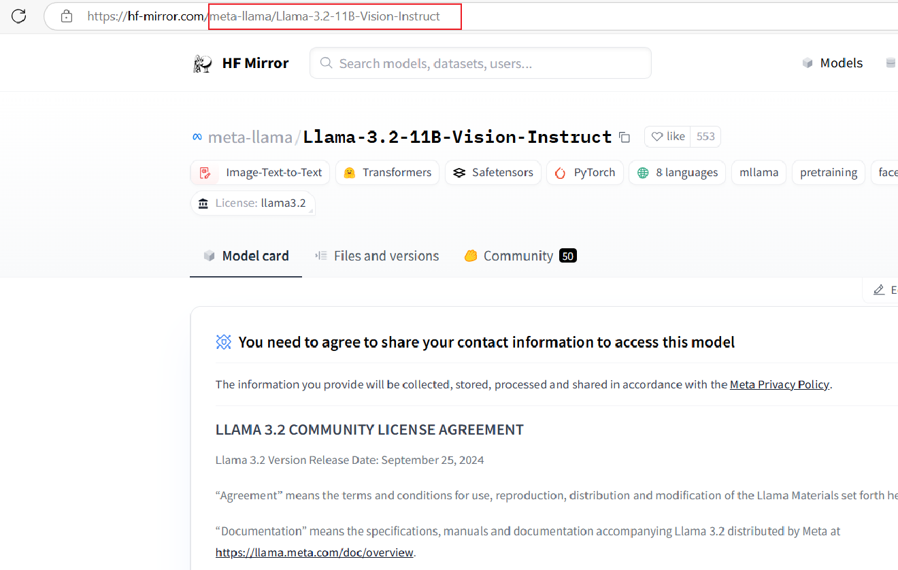Image resolution: width=898 pixels, height=570 pixels.
Task: Click the Image-Text-to-Text tag icon
Action: click(205, 173)
